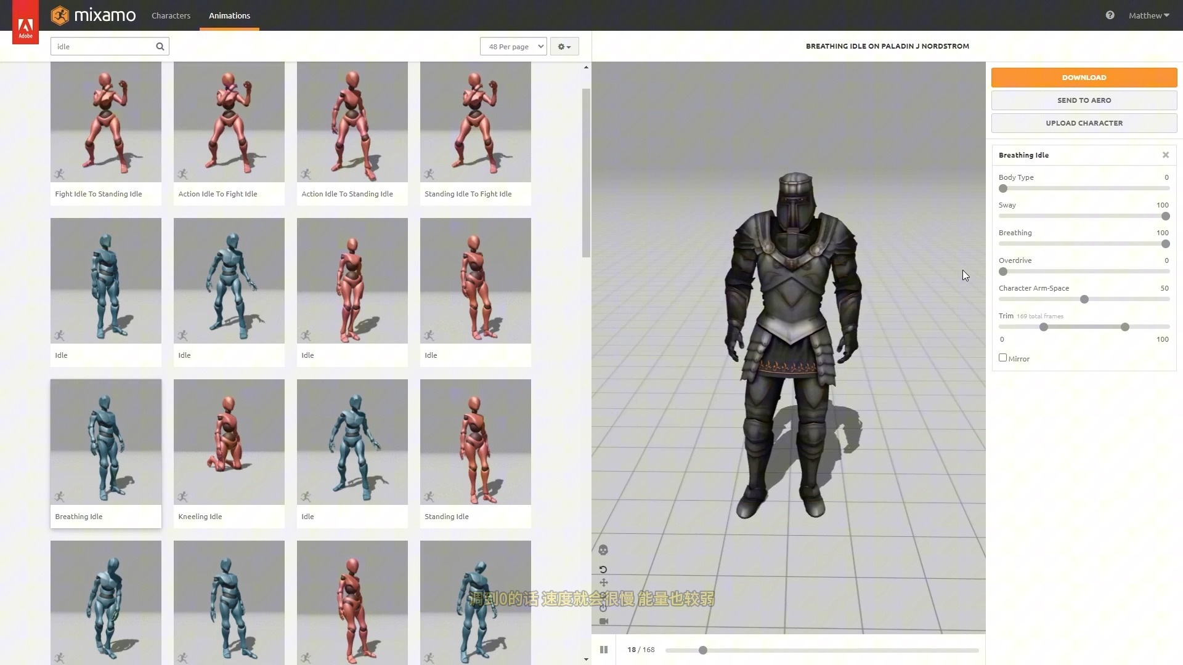Viewport: 1183px width, 665px height.
Task: Expand the Matthew account menu
Action: (1148, 15)
